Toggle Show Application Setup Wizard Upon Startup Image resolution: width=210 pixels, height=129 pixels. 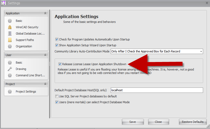(x=57, y=45)
